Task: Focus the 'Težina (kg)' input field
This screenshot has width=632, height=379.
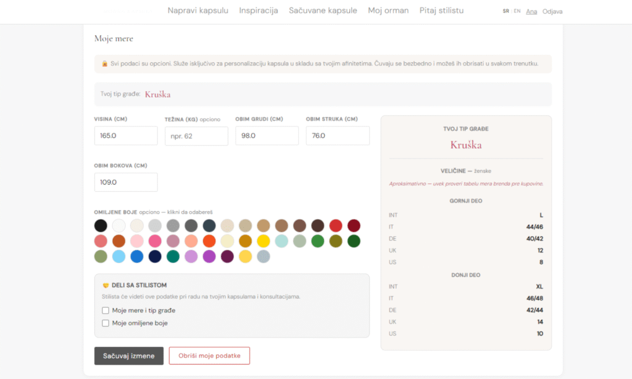Action: pos(196,136)
